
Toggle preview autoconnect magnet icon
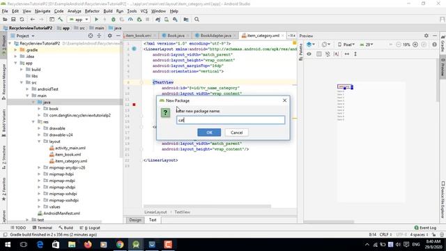point(328,54)
